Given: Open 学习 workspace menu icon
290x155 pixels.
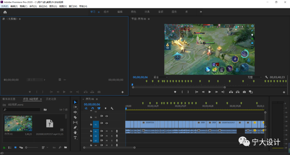Looking at the screenshot, I should pyautogui.click(x=99, y=12).
